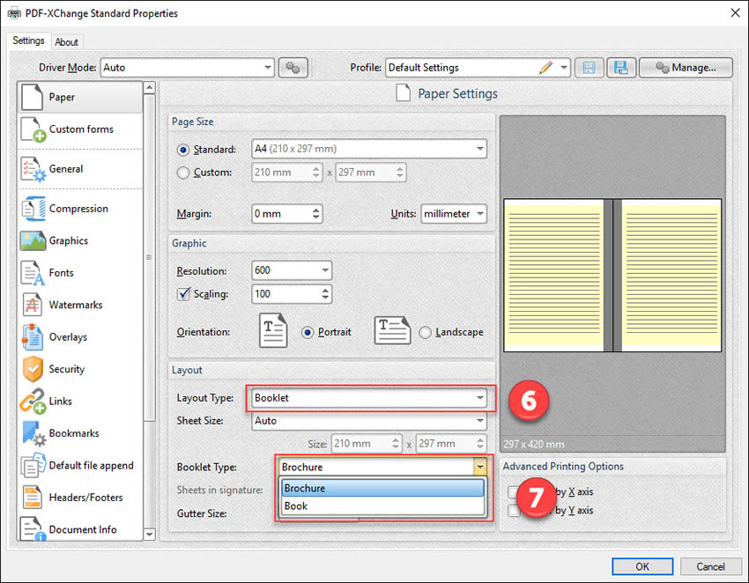Click the driver mode settings gear button
This screenshot has height=583, width=749.
pyautogui.click(x=293, y=68)
